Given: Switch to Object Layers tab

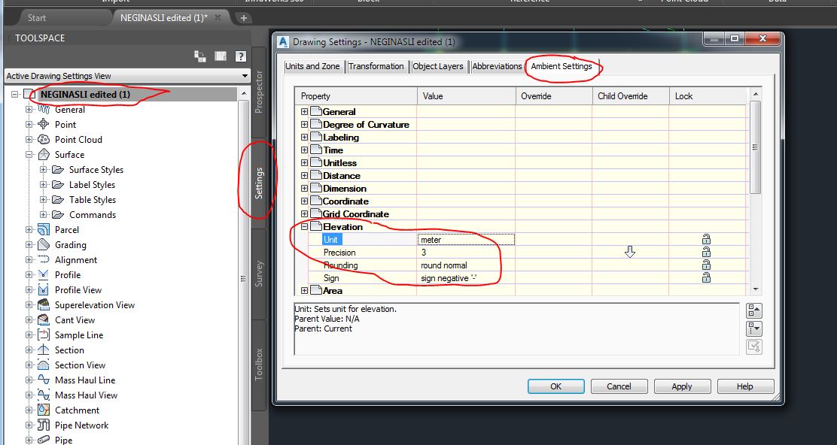Looking at the screenshot, I should [x=438, y=66].
